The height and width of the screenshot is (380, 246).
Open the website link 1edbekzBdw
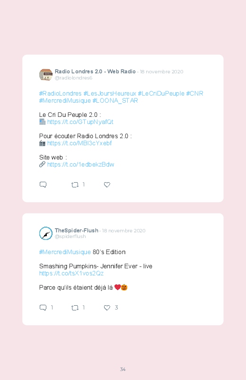pos(81,164)
